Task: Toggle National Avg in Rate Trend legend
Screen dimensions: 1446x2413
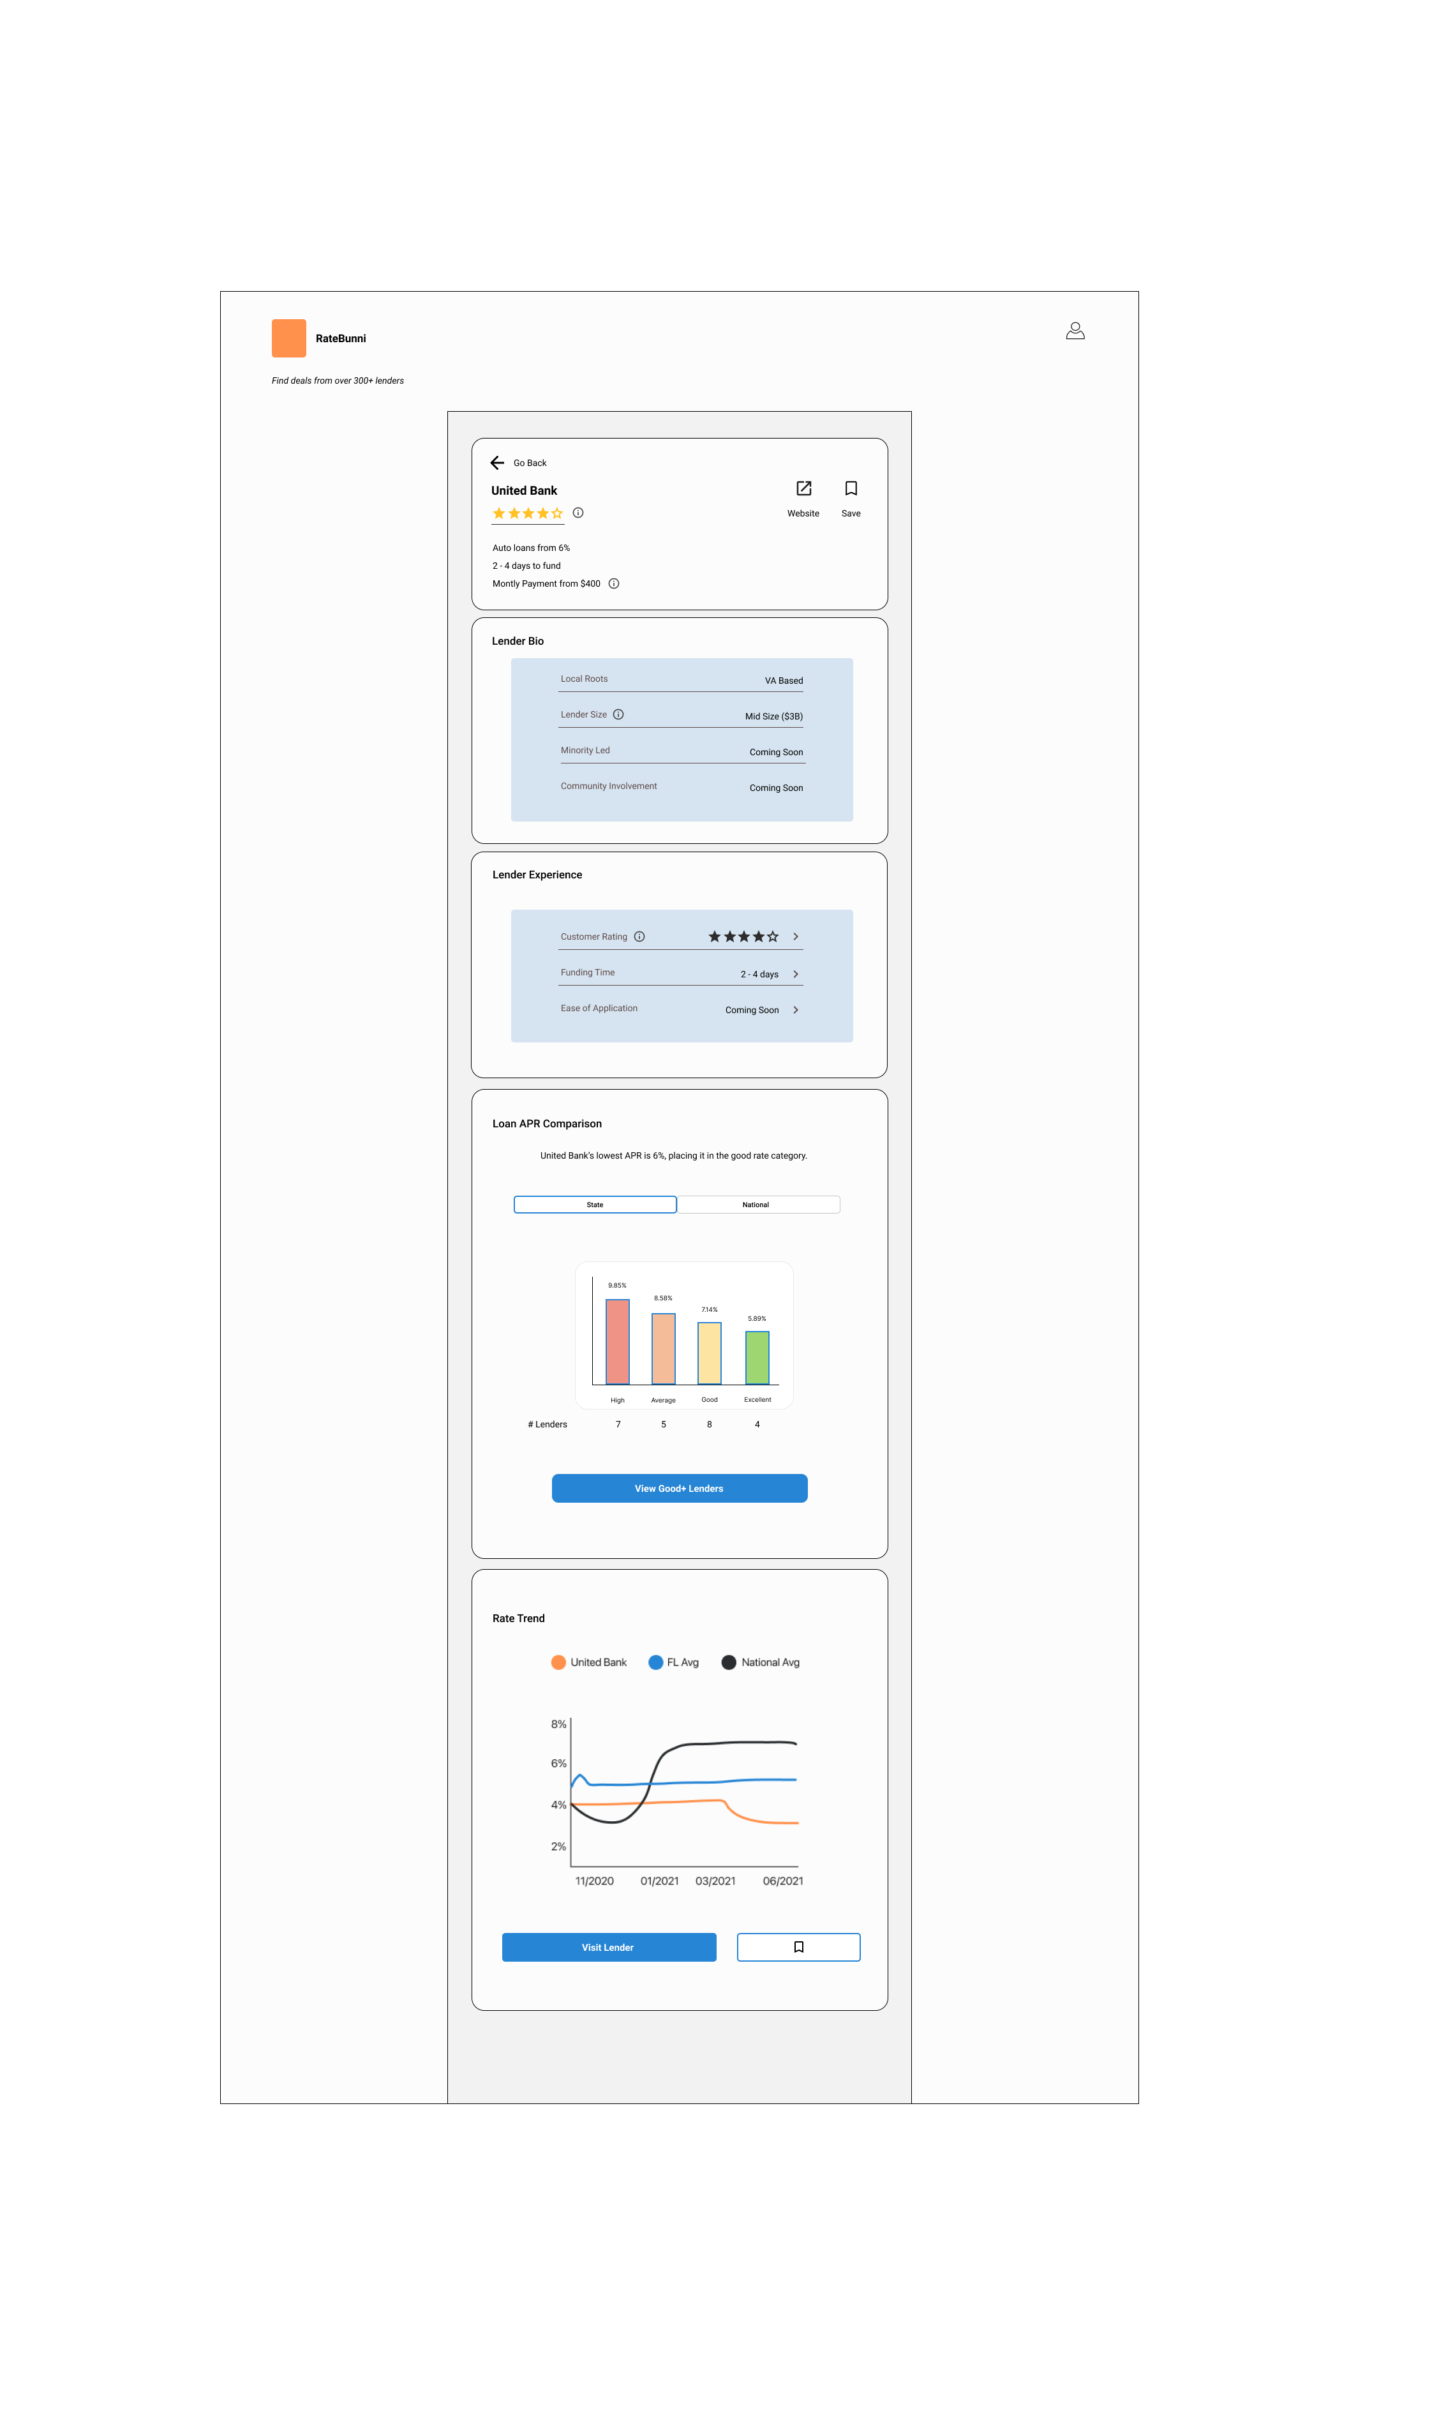Action: [x=760, y=1662]
